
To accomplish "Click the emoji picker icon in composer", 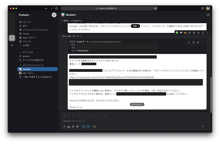I will point(73,127).
